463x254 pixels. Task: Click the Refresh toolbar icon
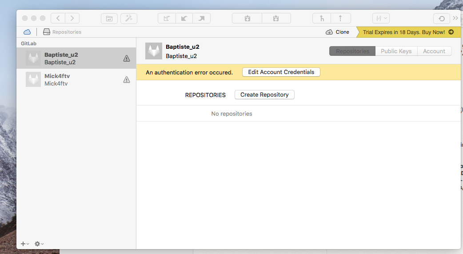441,19
